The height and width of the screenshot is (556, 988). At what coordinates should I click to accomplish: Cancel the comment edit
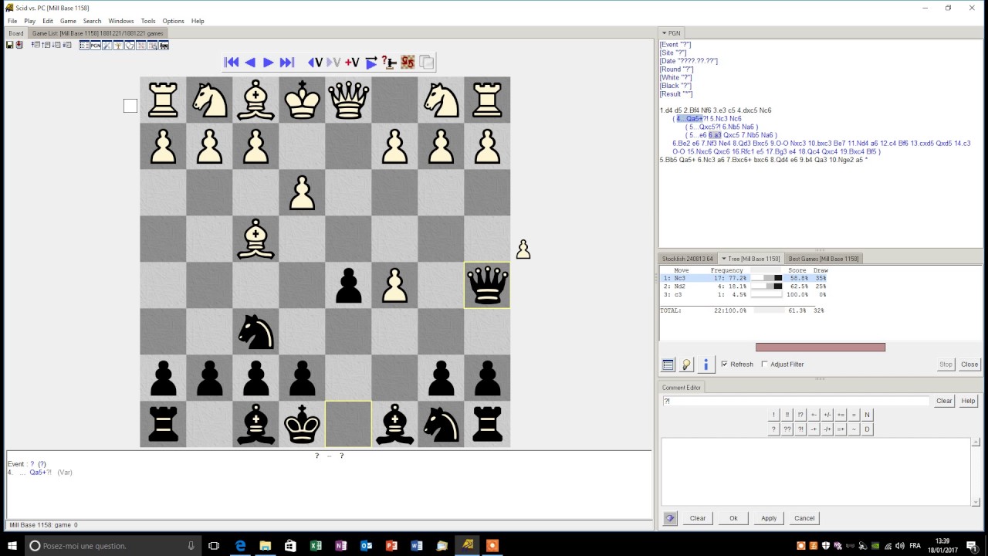point(804,518)
